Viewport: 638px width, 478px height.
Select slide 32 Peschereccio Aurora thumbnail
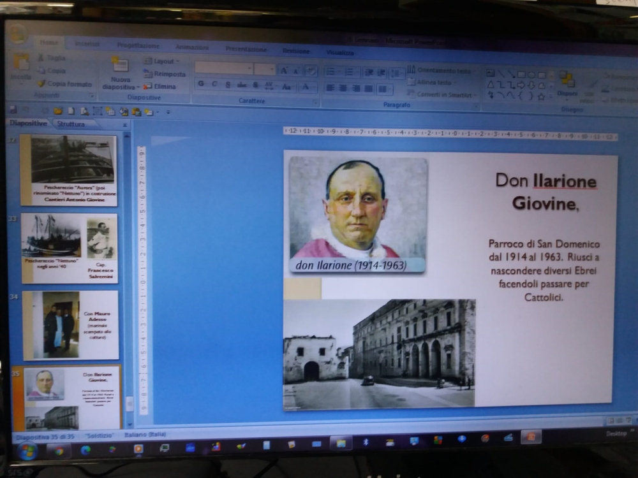69,170
